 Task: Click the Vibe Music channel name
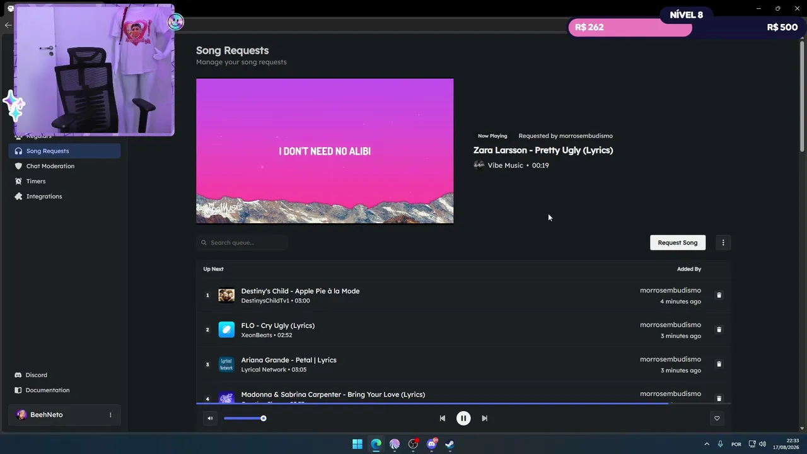click(505, 165)
